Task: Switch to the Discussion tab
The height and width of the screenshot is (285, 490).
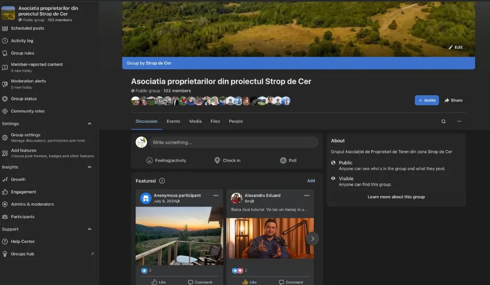Action: 146,121
